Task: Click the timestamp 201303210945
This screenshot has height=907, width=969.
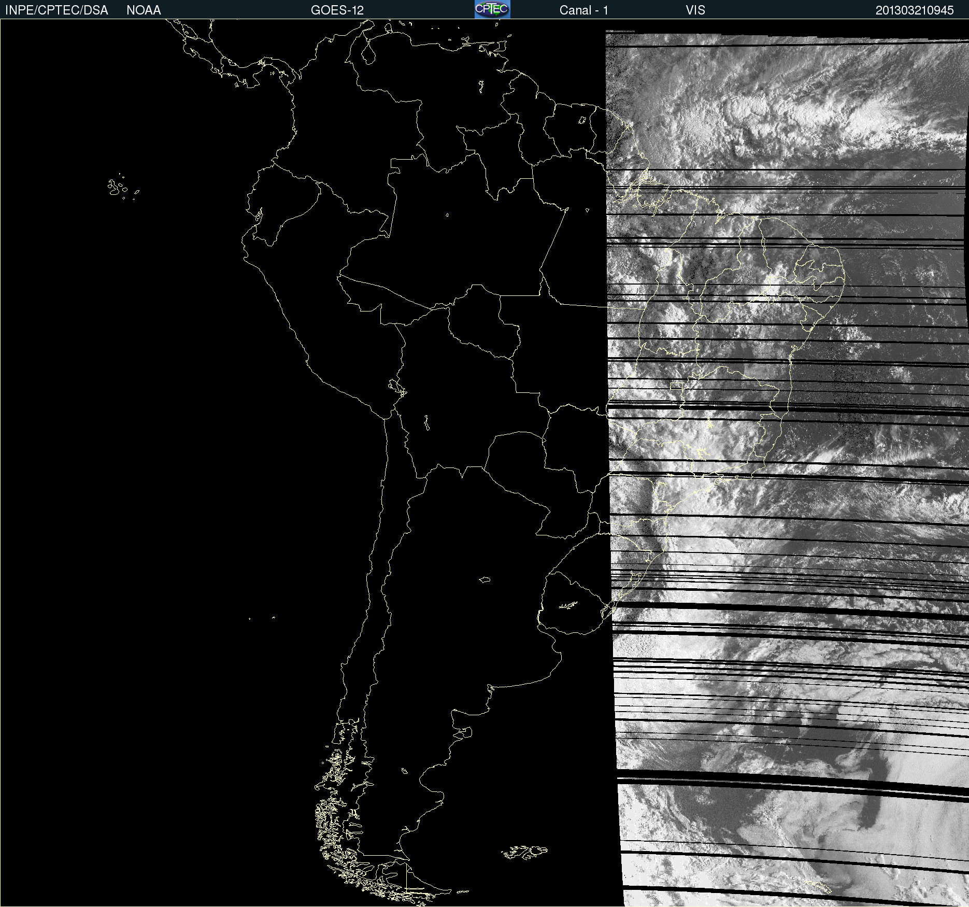Action: click(x=915, y=10)
